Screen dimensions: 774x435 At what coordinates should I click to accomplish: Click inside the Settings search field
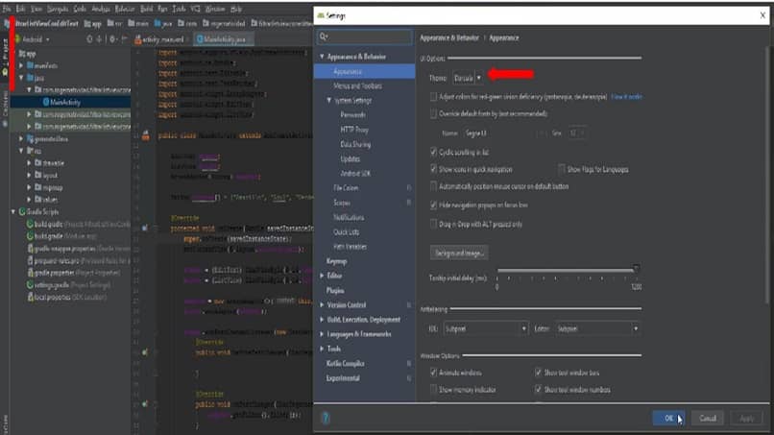pos(365,36)
